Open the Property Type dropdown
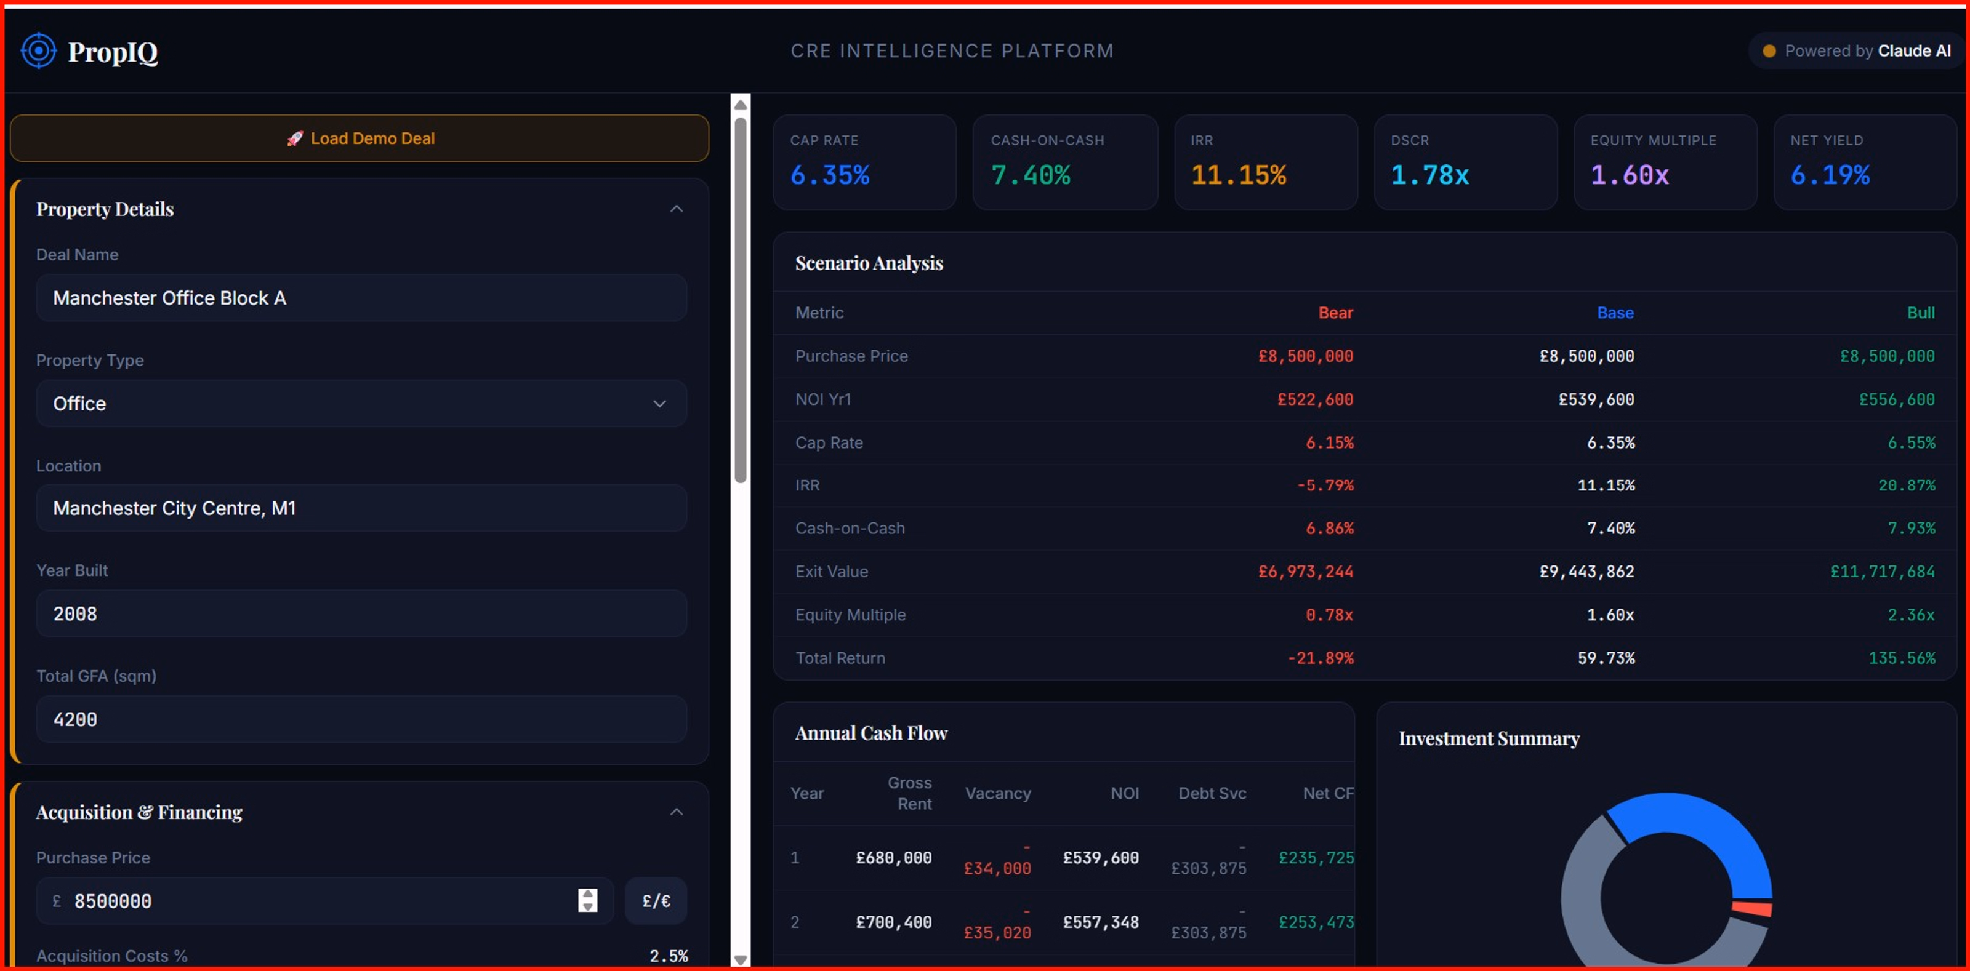 pos(360,404)
